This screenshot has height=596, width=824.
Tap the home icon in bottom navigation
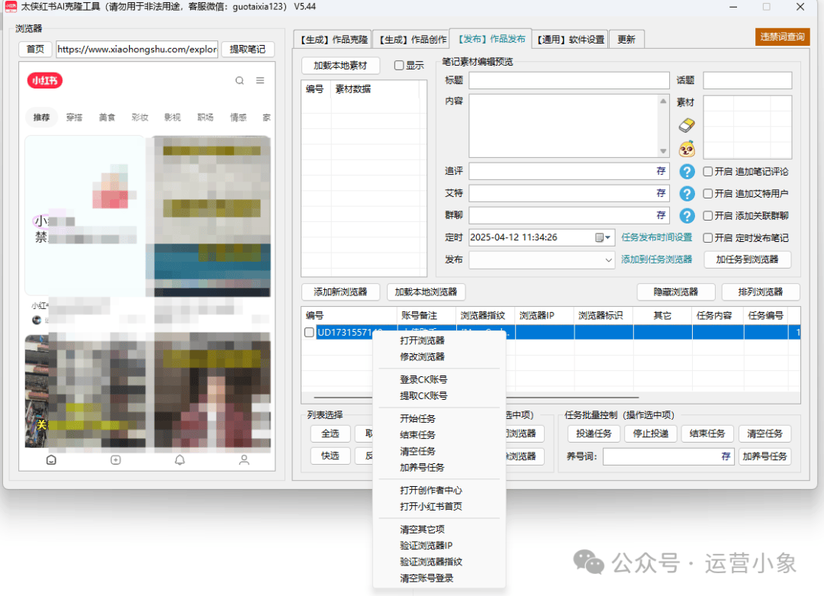point(52,460)
